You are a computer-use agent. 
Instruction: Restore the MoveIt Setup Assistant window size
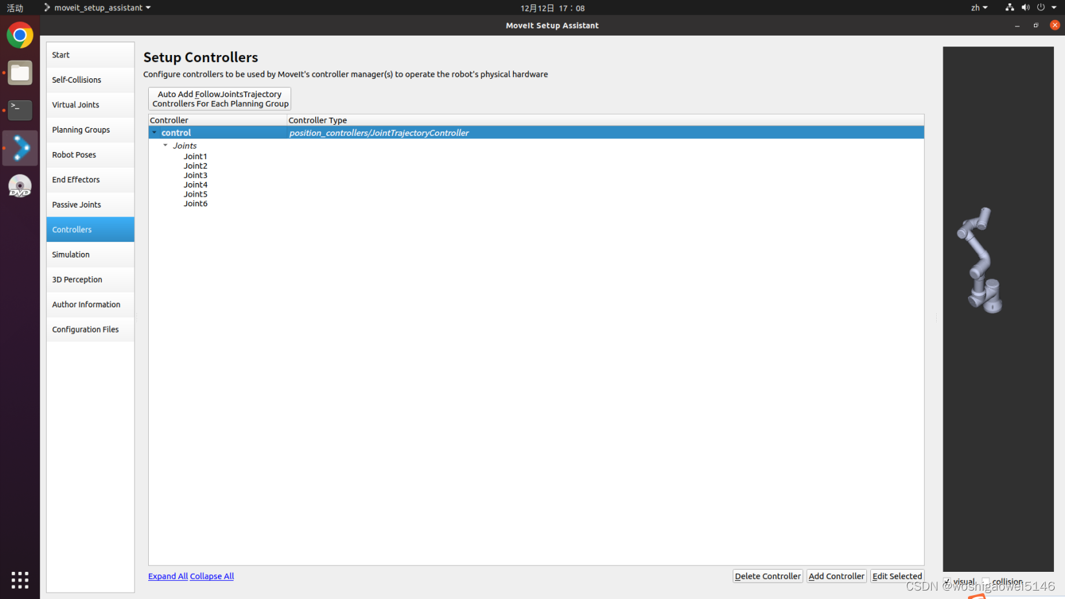(x=1036, y=25)
